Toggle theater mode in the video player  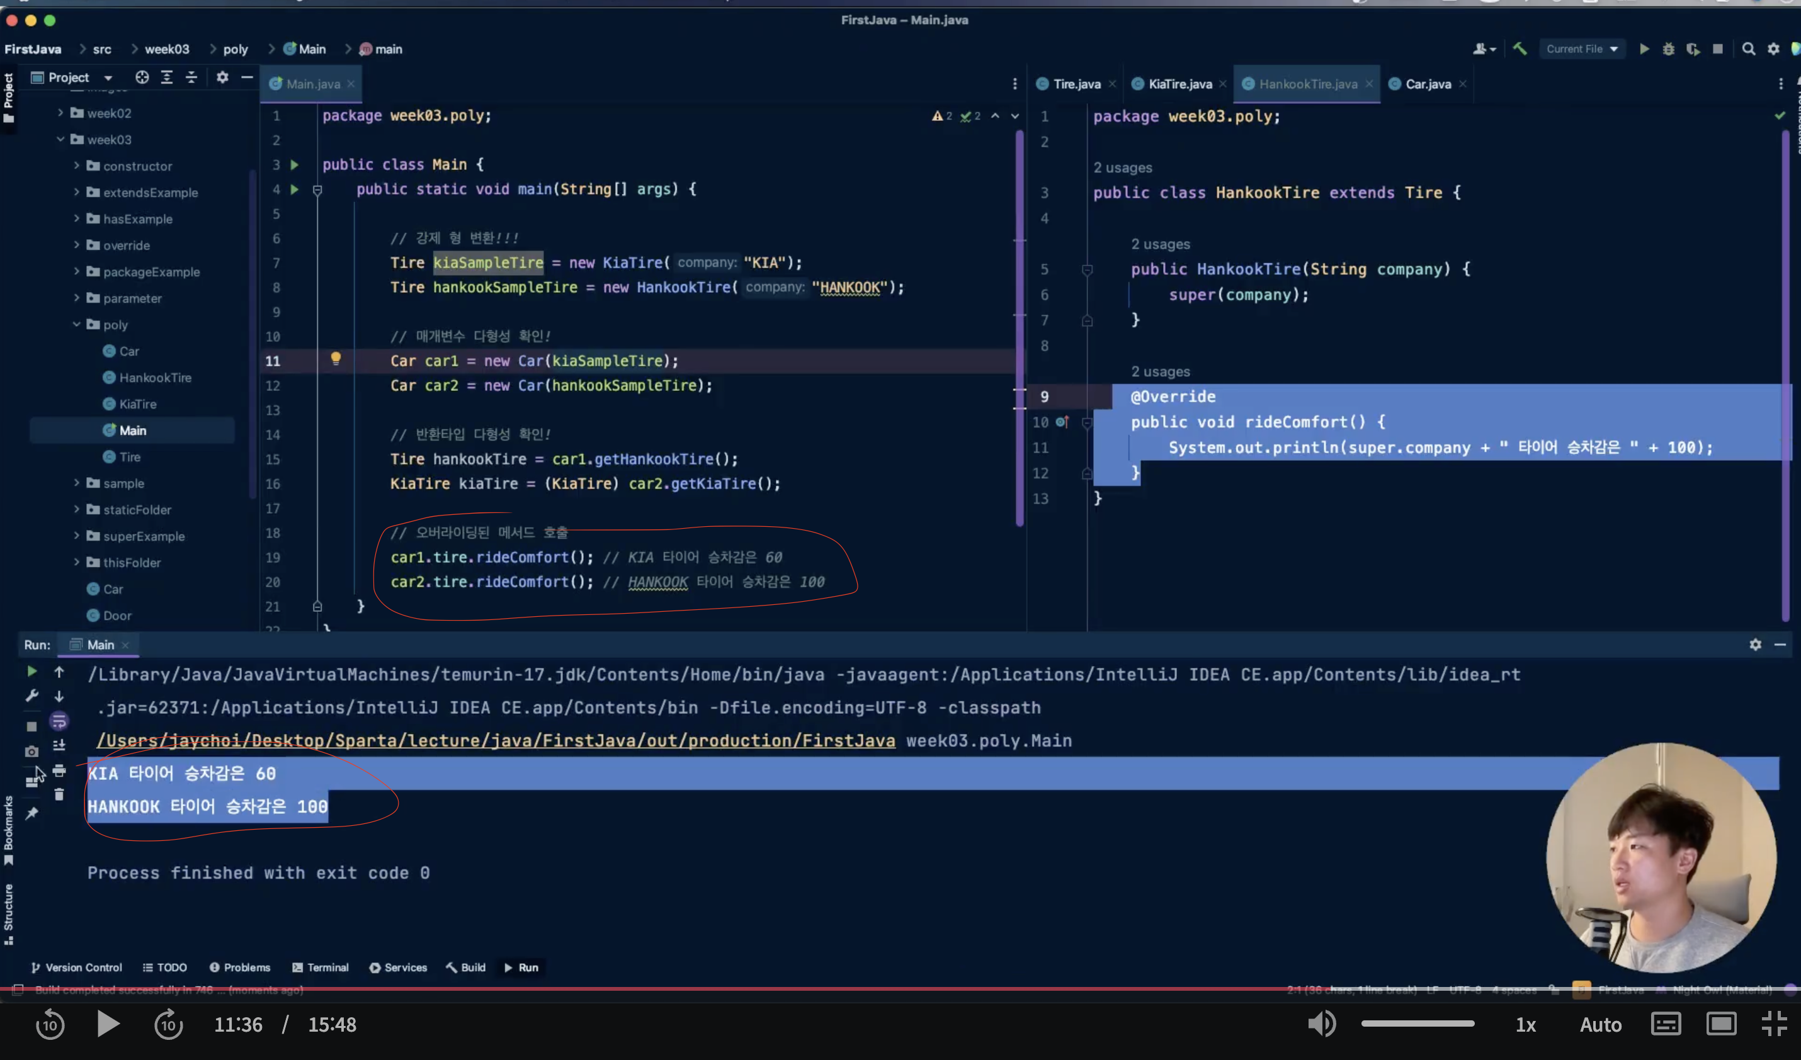click(1721, 1024)
